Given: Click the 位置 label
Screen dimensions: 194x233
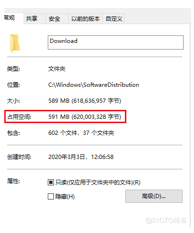Looking at the screenshot, I should click(x=13, y=85).
